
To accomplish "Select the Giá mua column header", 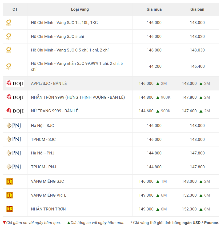I will 154,9.
